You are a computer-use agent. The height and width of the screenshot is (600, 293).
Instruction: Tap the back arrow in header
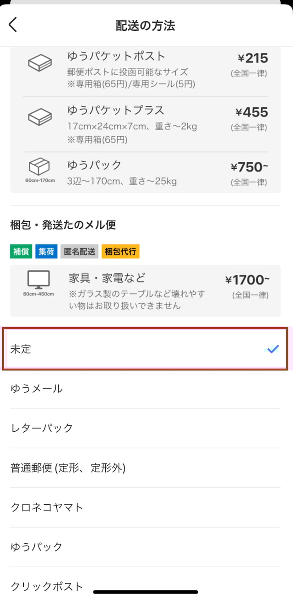tap(13, 25)
